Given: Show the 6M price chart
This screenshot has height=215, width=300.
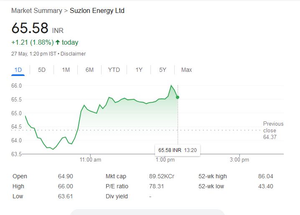Looking at the screenshot, I should (x=89, y=70).
